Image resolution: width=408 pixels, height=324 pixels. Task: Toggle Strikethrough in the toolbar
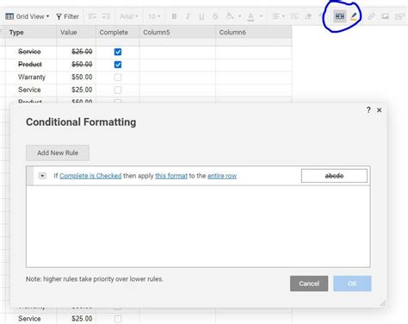pos(215,16)
